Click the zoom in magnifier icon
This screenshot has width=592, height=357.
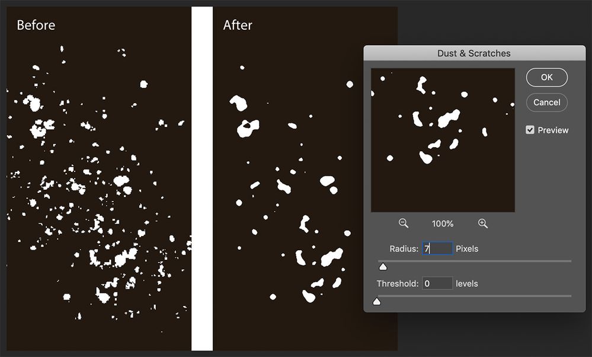(482, 223)
